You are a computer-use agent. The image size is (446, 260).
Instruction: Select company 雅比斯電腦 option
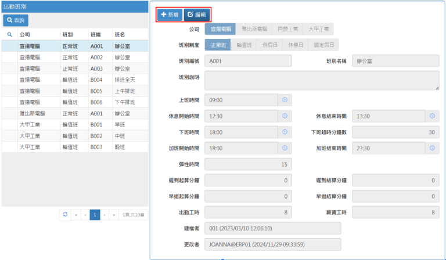[x=254, y=29]
